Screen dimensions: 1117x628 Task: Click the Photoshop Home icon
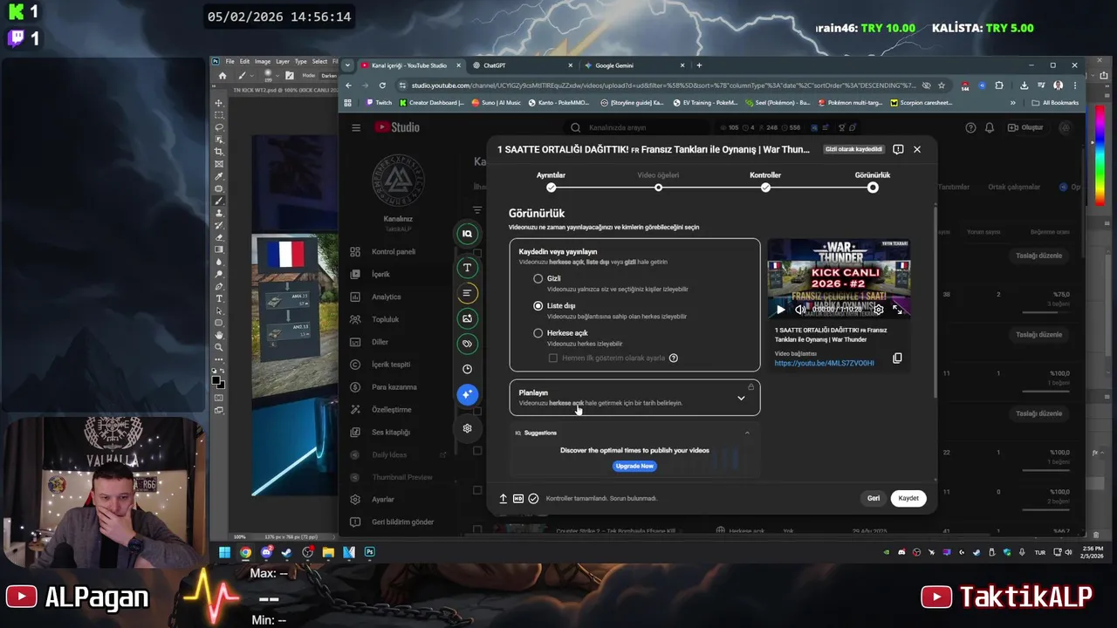222,76
